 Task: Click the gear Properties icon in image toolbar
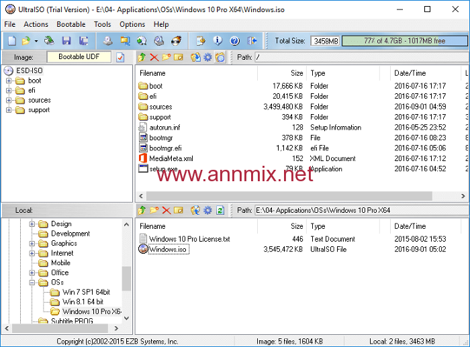click(x=207, y=57)
